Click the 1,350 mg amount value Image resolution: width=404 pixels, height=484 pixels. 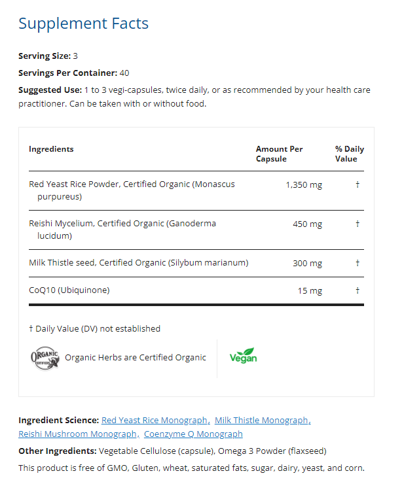click(304, 185)
